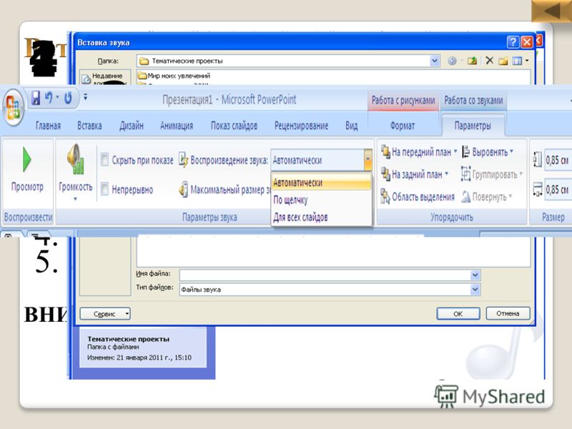
Task: Select Для всех слайдов option
Action: click(x=320, y=217)
